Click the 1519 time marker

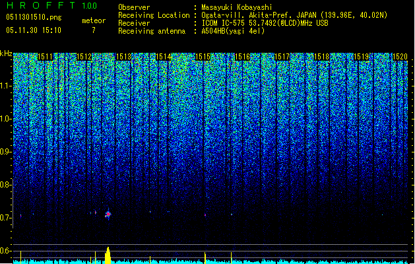(x=362, y=57)
